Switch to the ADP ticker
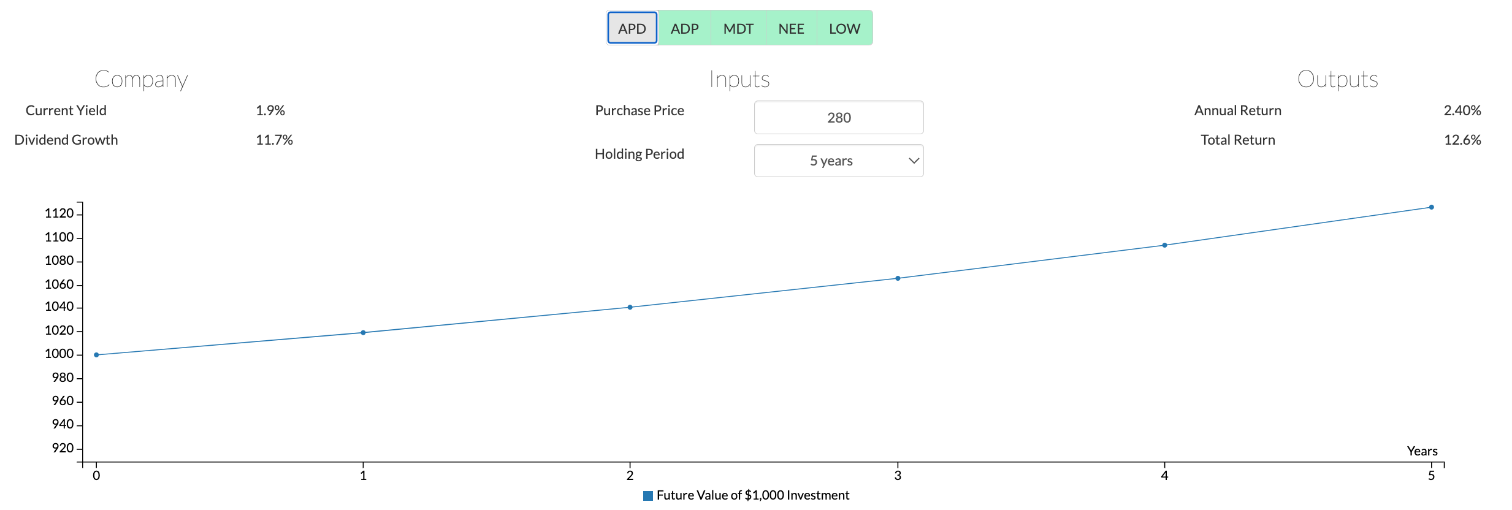 pyautogui.click(x=684, y=28)
